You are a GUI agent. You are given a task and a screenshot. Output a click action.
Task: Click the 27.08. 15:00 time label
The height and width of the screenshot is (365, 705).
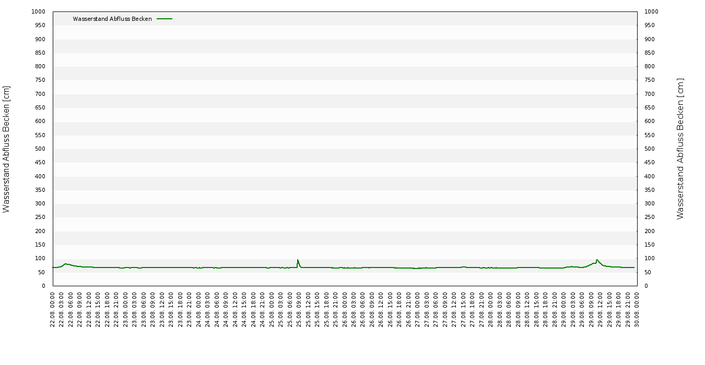pyautogui.click(x=464, y=309)
